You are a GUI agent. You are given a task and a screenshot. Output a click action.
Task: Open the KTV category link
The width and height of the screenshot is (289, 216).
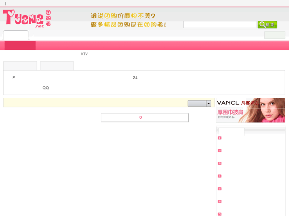[84, 54]
